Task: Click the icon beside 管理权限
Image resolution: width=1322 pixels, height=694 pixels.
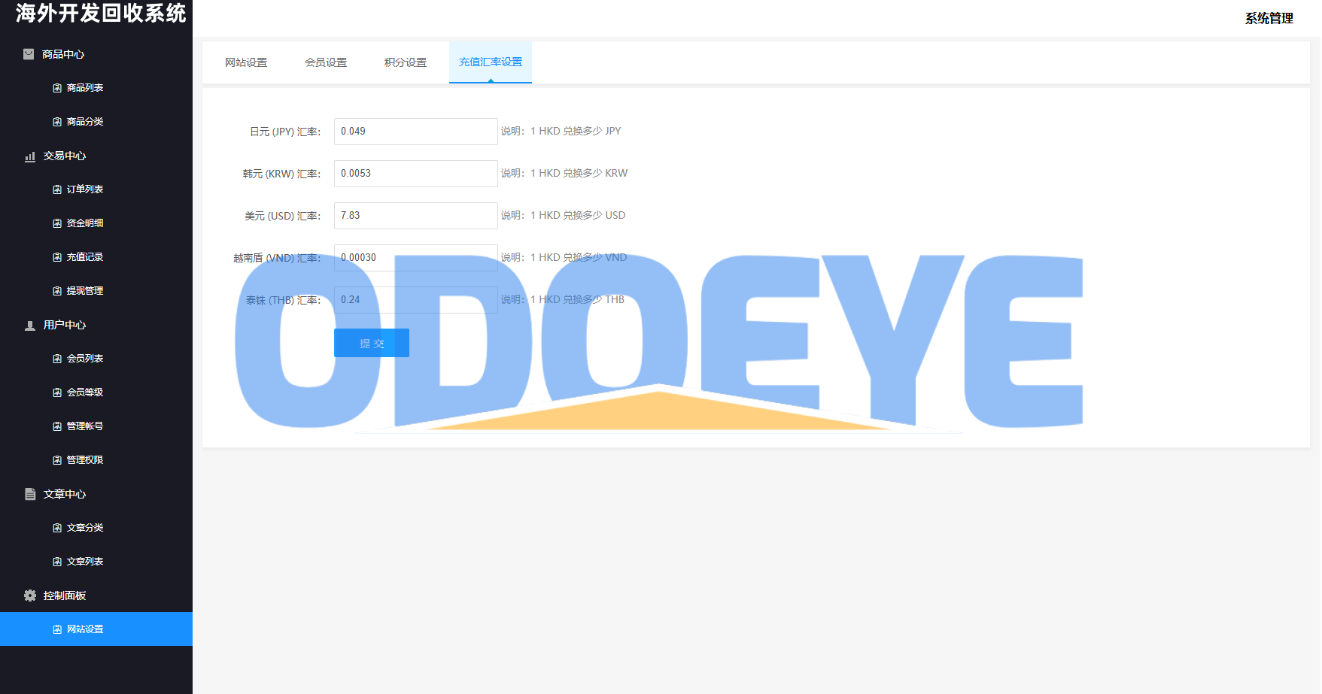Action: (x=57, y=460)
